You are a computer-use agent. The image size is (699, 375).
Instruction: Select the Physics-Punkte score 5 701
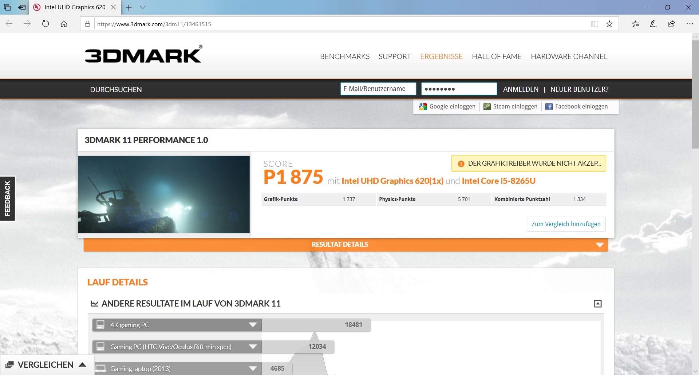pos(464,199)
